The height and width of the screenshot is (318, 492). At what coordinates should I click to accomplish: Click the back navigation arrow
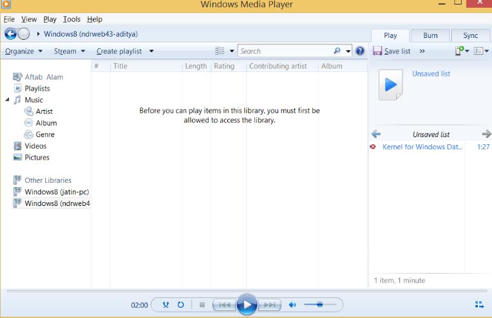(10, 33)
